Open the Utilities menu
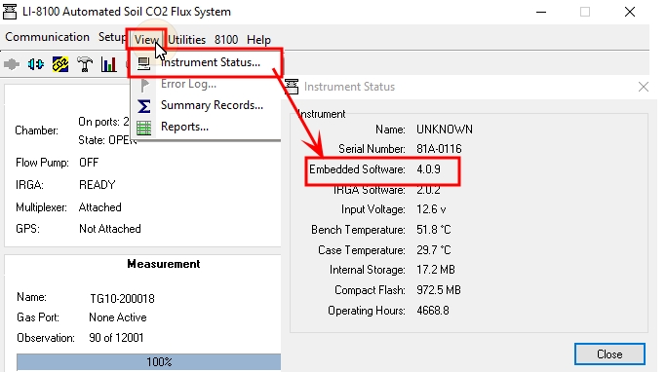The image size is (667, 372). click(187, 40)
